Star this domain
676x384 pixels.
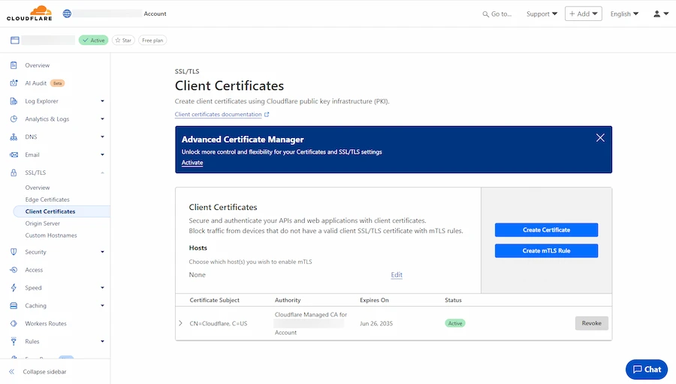[123, 40]
